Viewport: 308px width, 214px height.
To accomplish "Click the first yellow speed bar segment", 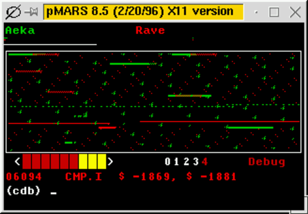I will (83, 162).
